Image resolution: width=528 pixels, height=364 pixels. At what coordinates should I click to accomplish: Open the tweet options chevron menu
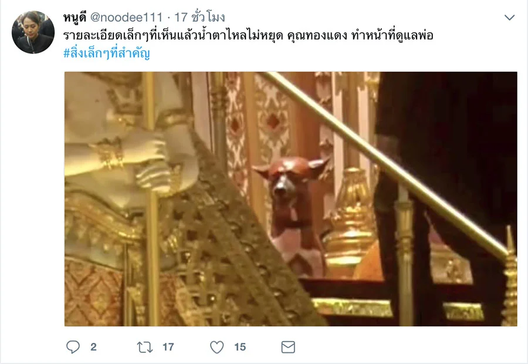pos(509,17)
